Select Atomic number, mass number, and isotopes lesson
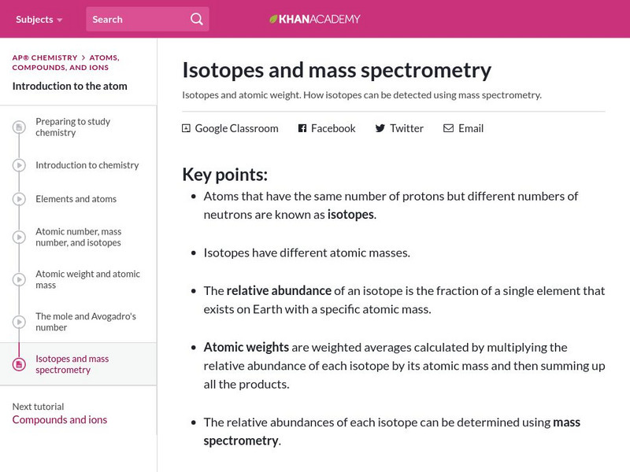This screenshot has width=630, height=472. click(x=78, y=238)
